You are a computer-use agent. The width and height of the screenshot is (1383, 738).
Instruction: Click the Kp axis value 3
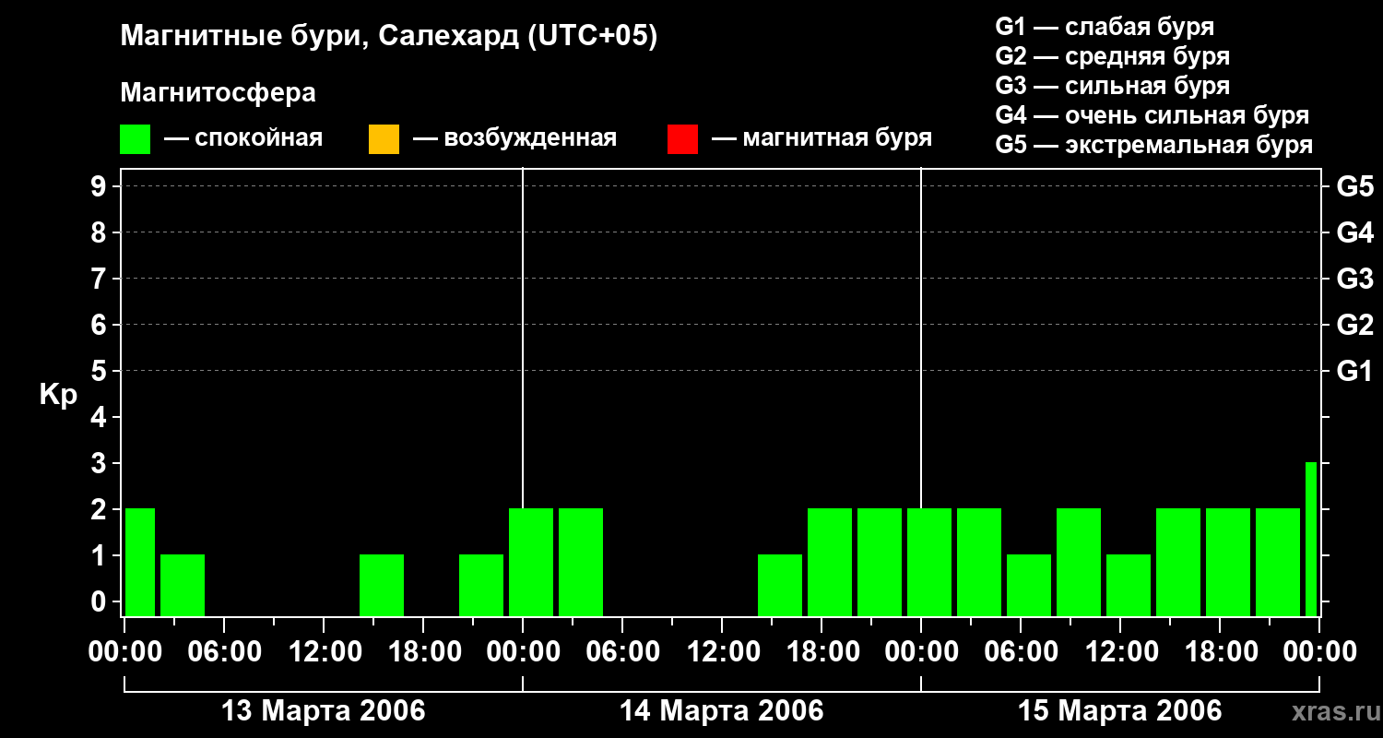point(100,463)
